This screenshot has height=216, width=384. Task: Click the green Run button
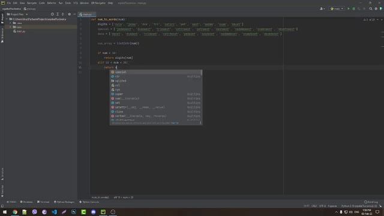click(x=349, y=8)
